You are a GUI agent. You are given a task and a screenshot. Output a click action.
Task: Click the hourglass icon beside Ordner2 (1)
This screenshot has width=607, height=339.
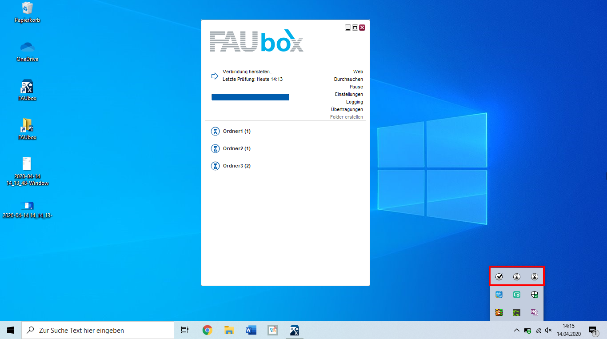(215, 148)
